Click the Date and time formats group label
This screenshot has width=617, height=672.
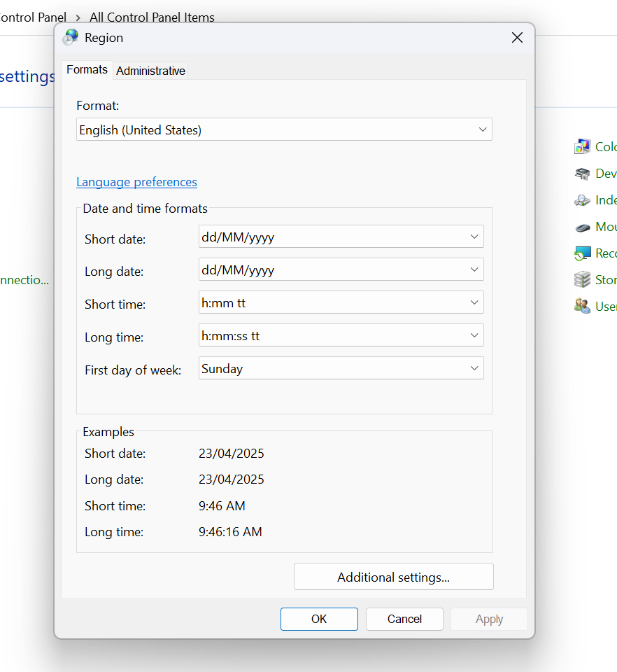coord(145,209)
